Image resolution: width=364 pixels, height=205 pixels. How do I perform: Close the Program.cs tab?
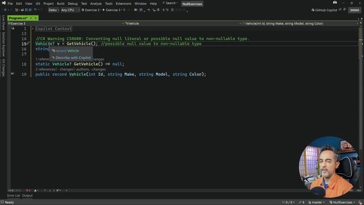36,18
